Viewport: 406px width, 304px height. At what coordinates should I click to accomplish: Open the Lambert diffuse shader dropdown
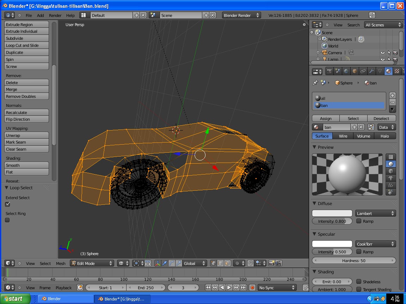(x=375, y=214)
